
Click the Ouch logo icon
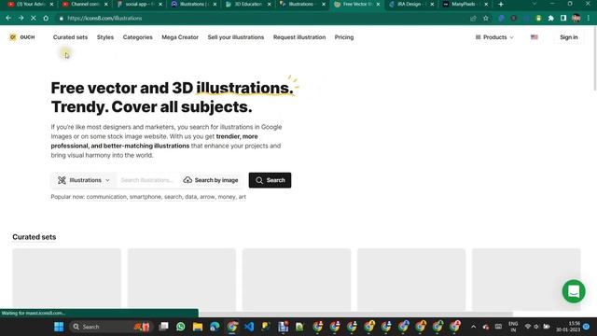pos(13,37)
